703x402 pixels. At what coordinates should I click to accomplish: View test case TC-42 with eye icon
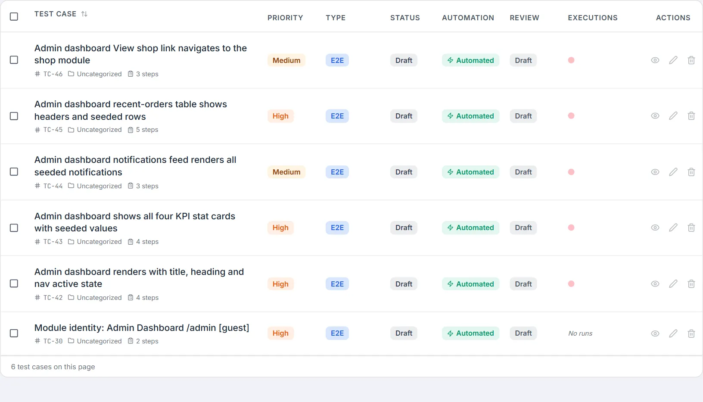point(655,284)
